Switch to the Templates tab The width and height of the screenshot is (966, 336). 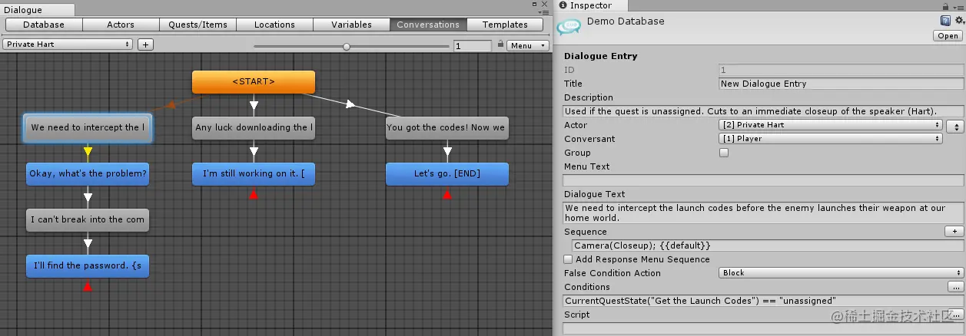pyautogui.click(x=505, y=25)
